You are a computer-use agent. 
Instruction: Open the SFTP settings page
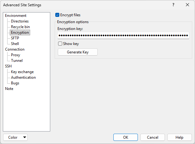point(15,38)
